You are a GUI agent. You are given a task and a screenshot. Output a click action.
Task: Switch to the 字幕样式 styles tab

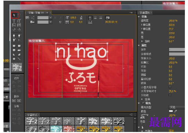32,115
